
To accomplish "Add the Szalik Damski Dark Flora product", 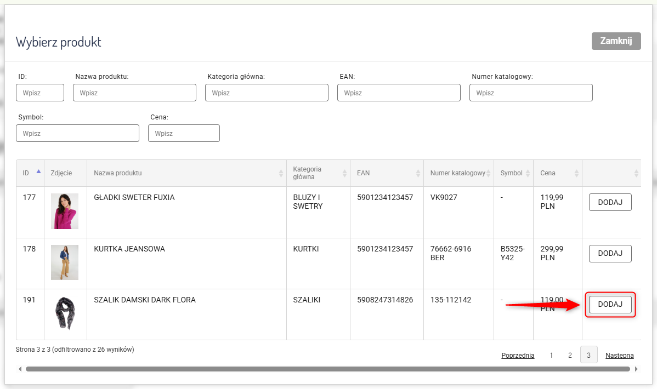I will pyautogui.click(x=610, y=305).
